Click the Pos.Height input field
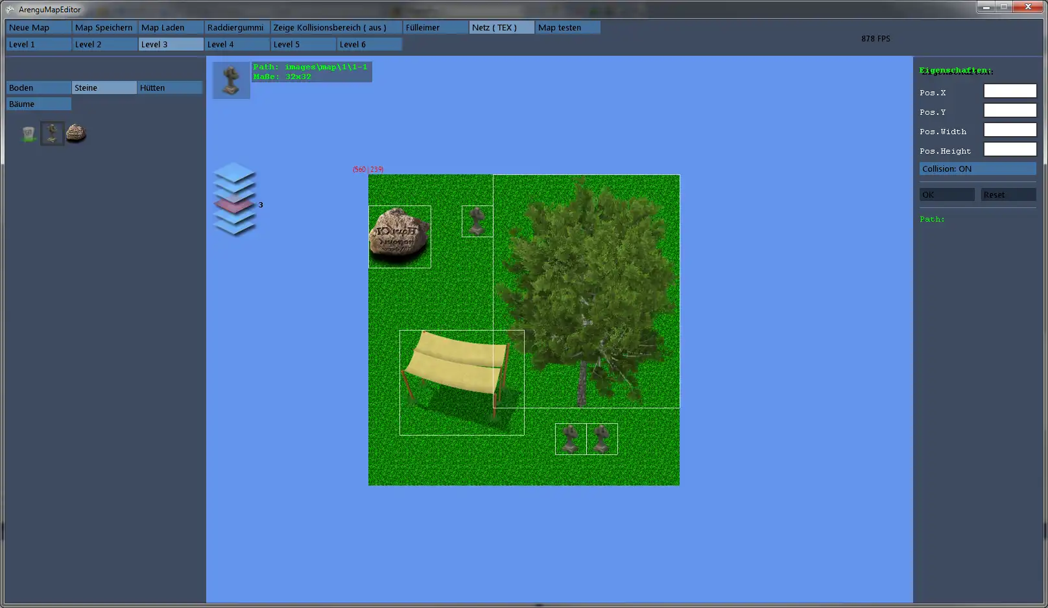1048x608 pixels. point(1010,150)
